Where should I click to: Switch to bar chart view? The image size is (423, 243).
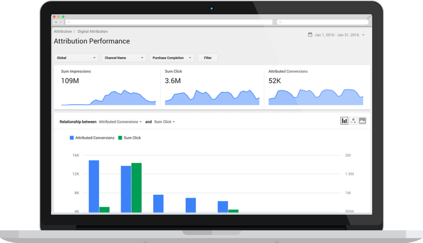click(344, 121)
